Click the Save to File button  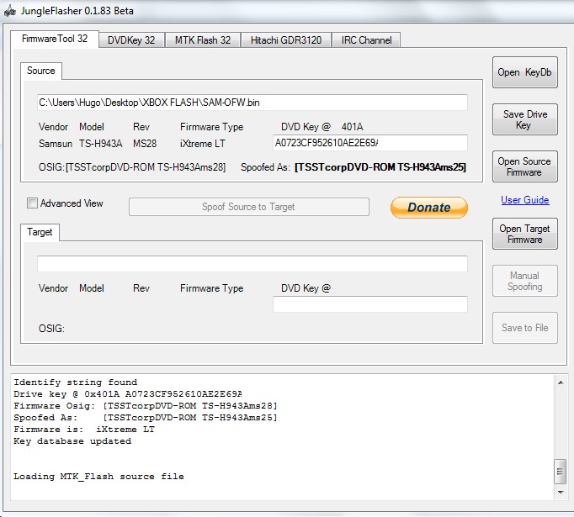[524, 328]
